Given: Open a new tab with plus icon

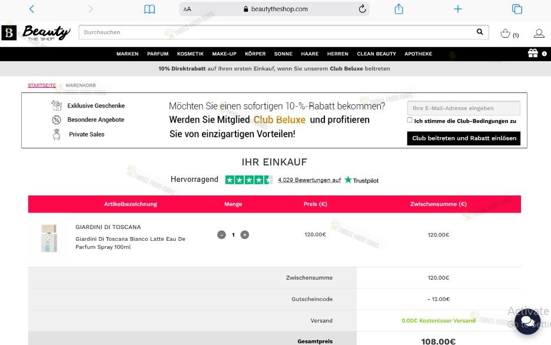Looking at the screenshot, I should click(457, 9).
